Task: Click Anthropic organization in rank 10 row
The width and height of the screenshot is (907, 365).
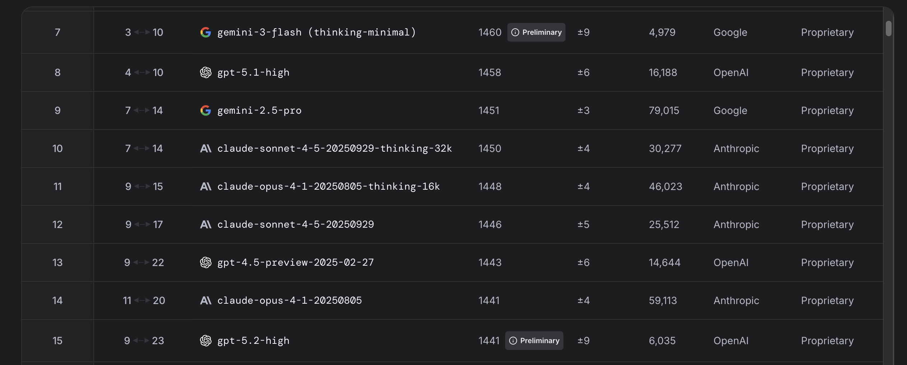Action: (736, 148)
